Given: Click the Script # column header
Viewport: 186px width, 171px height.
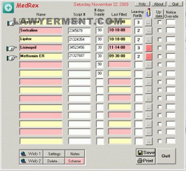Looking at the screenshot, I should coord(79,14).
